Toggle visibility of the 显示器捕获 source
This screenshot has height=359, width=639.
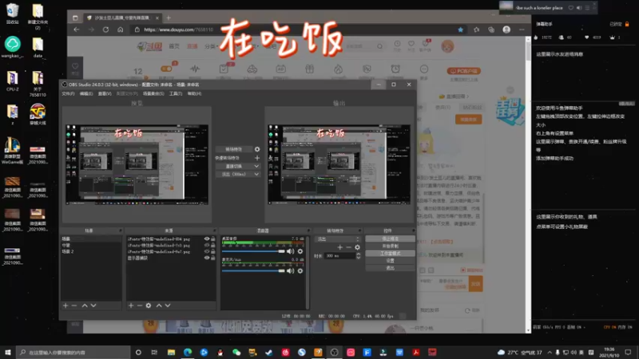(x=207, y=258)
